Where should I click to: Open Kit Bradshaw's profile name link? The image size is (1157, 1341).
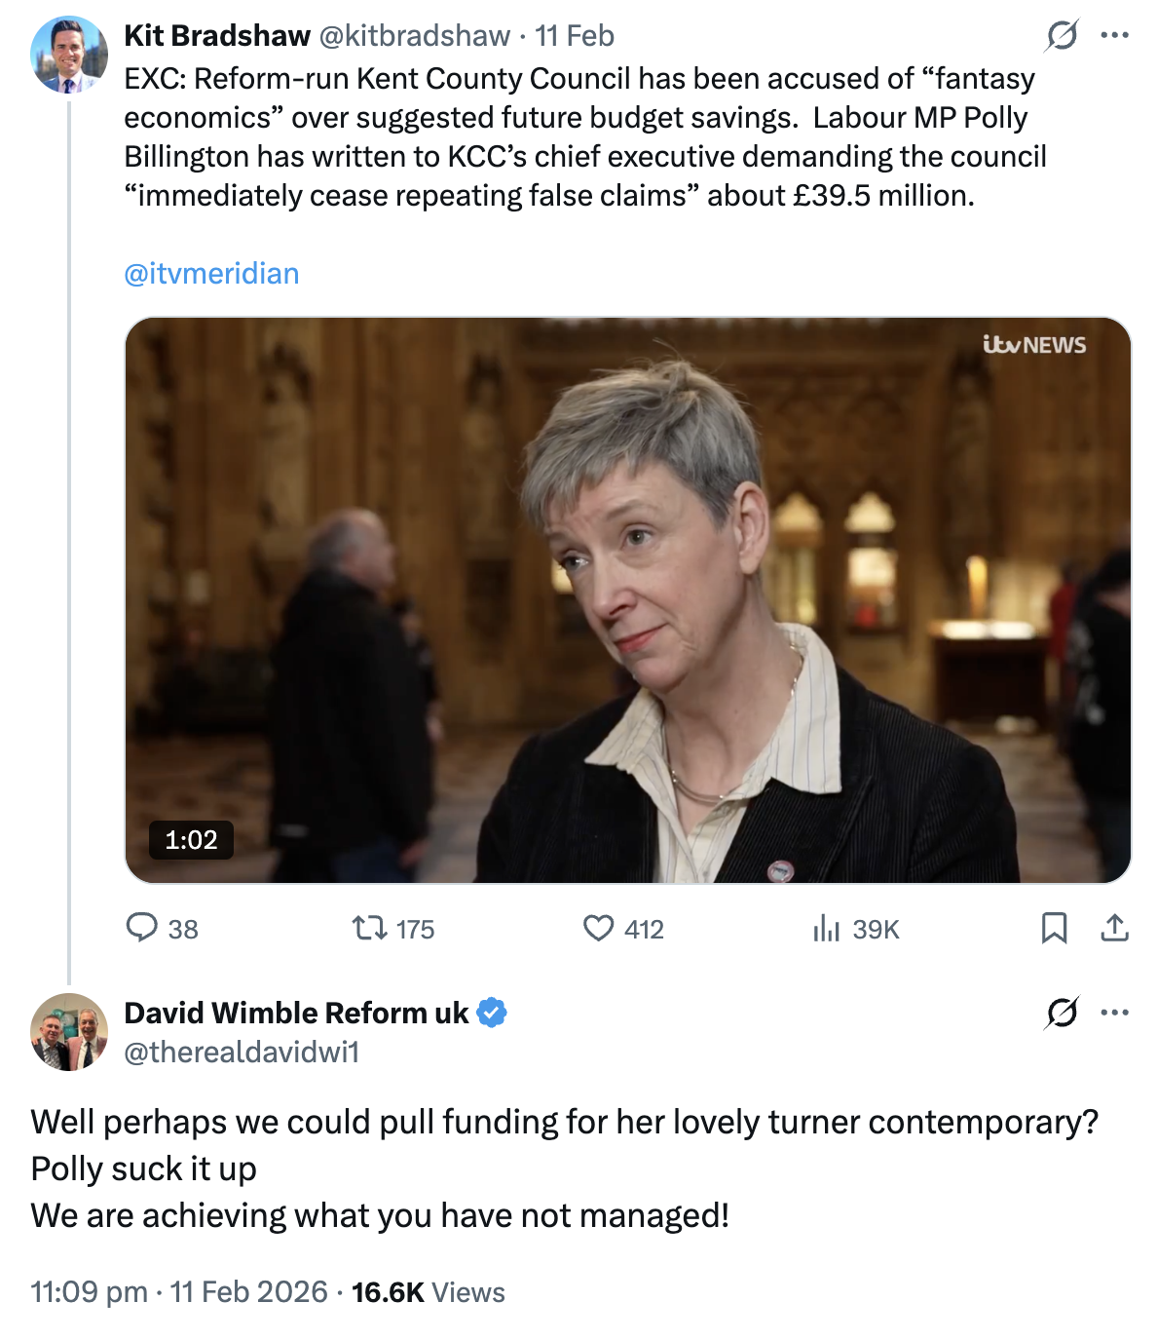[217, 36]
